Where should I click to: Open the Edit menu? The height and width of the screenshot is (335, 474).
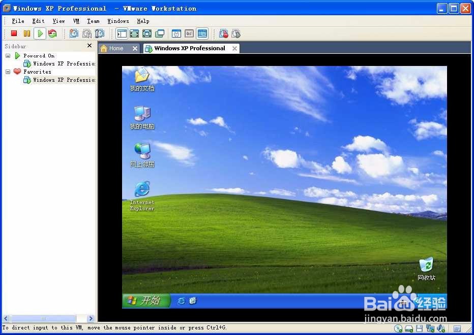38,21
